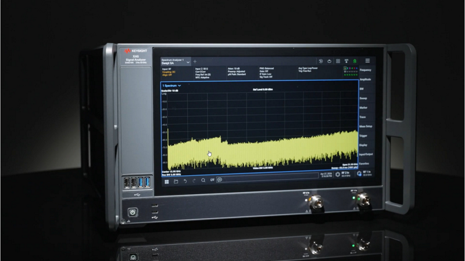Expand the 1 Spectrum window dropdown
The image size is (465, 261).
coord(171,85)
